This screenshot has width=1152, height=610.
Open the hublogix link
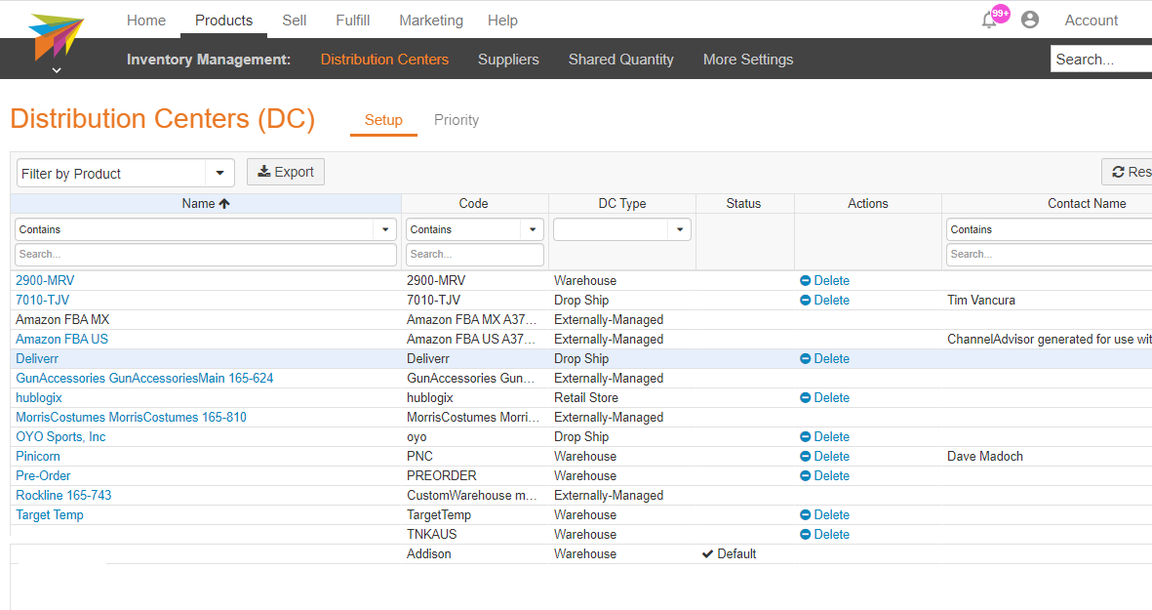39,397
